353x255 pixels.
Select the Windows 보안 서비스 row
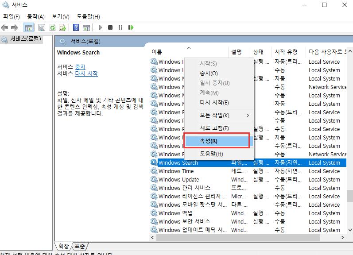[x=248, y=221]
